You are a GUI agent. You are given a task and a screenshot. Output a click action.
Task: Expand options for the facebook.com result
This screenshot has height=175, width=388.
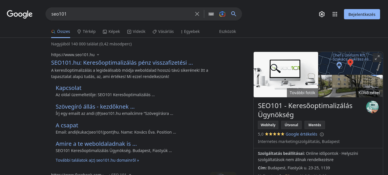point(130,174)
